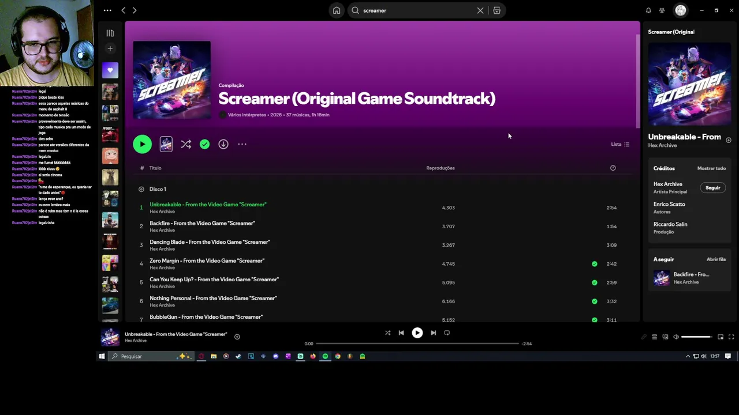Download the album
The image size is (739, 415).
point(223,144)
